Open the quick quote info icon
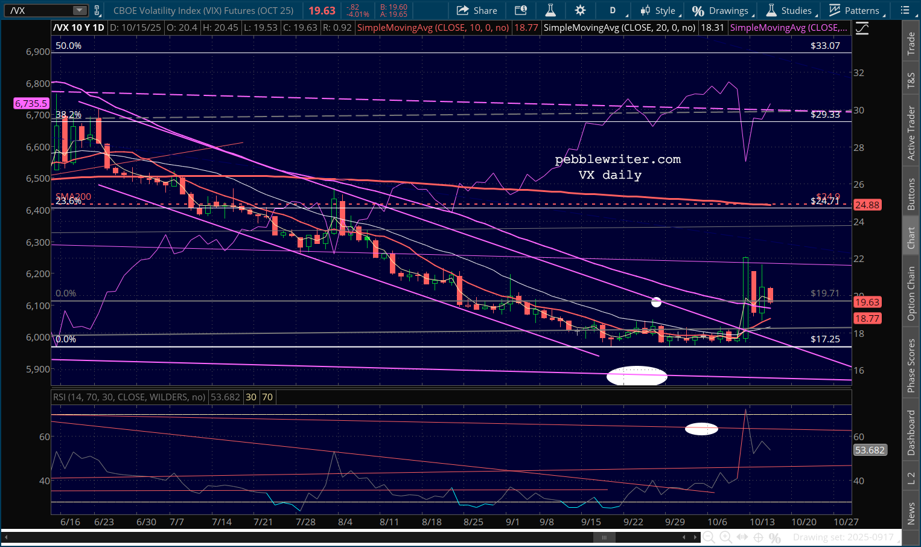Viewport: 921px width, 547px height. tap(520, 10)
